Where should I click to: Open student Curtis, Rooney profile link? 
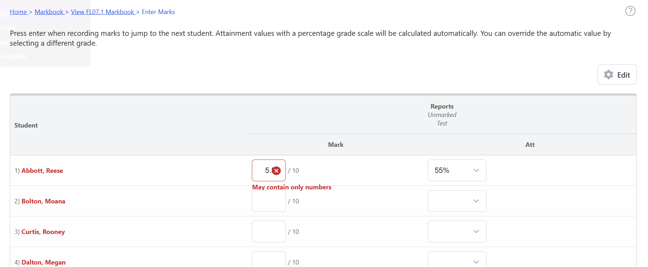(x=43, y=232)
